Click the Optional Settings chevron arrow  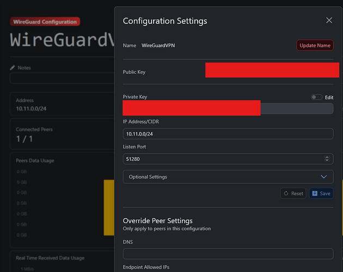324,177
